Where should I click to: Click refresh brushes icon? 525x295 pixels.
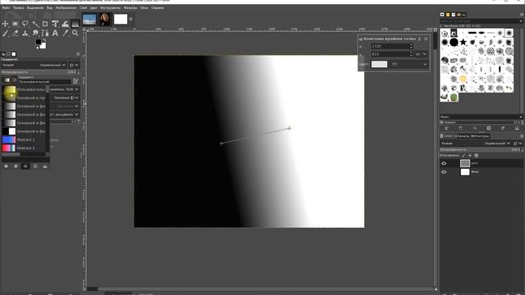(x=503, y=128)
